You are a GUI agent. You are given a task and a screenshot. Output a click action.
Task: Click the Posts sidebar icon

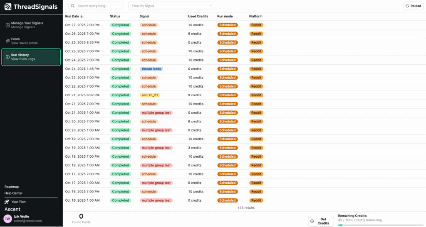[7, 41]
